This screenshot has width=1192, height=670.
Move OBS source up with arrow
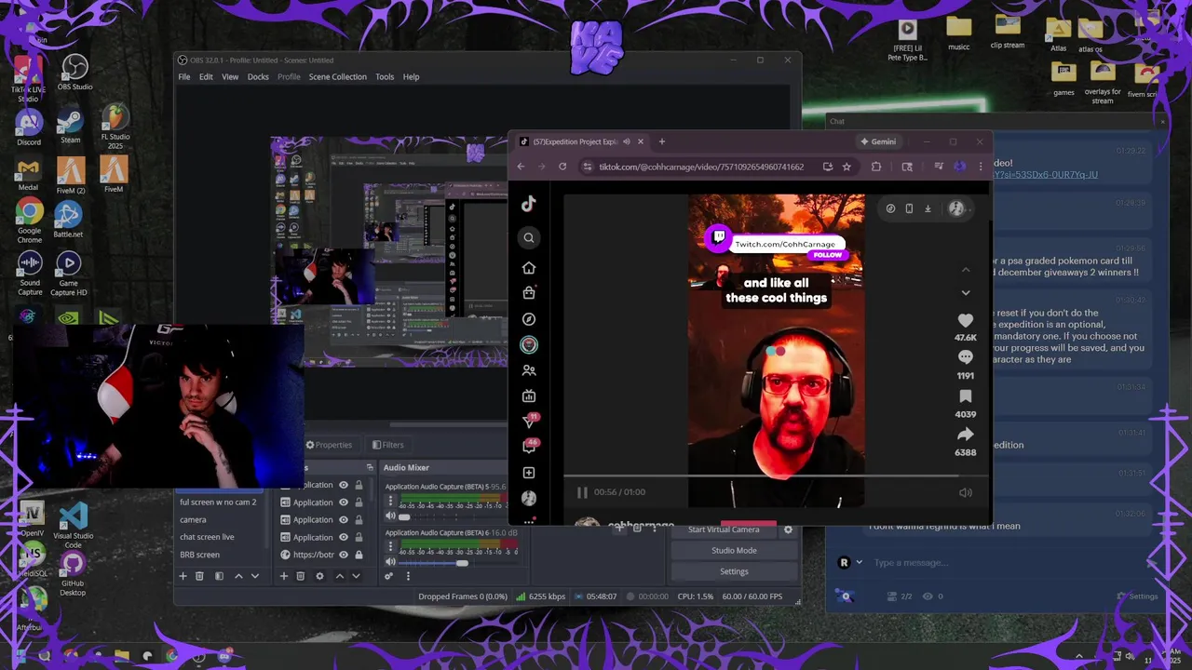(339, 576)
